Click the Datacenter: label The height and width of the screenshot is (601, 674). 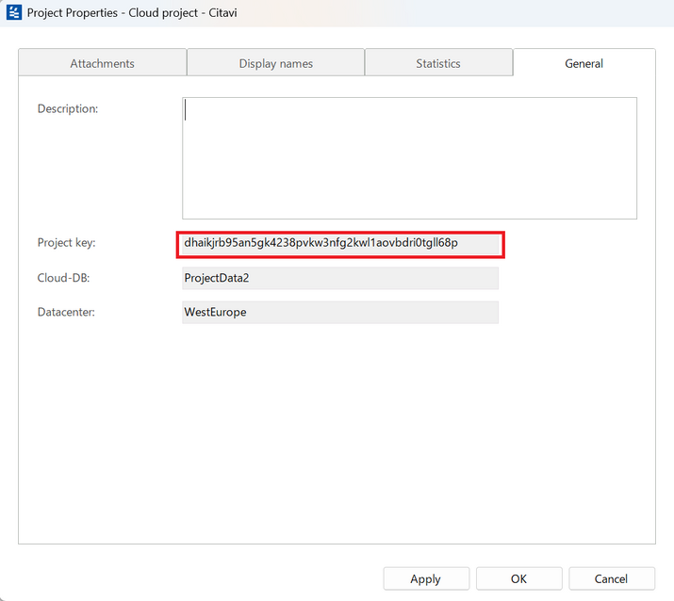coord(66,312)
